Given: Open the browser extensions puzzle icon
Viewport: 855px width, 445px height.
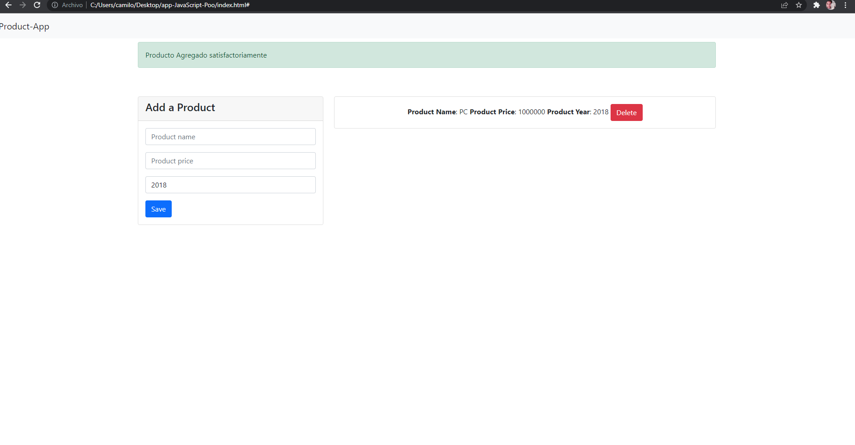Looking at the screenshot, I should pyautogui.click(x=817, y=5).
